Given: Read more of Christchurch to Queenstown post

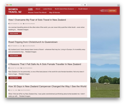Looking at the screenshot, I should pos(15,56).
